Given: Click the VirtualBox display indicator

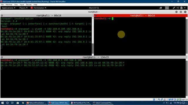Looking at the screenshot, I should tap(169, 99).
